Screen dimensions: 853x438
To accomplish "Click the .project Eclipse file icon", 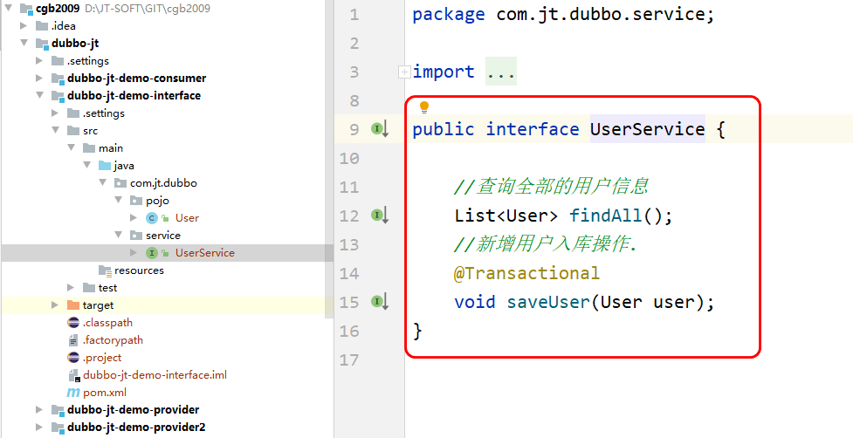I will point(73,358).
